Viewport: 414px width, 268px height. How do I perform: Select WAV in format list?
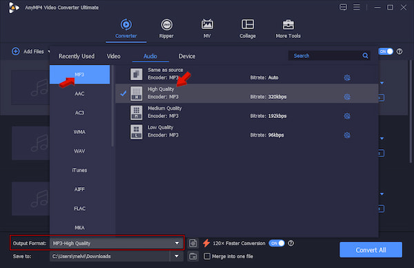(79, 151)
